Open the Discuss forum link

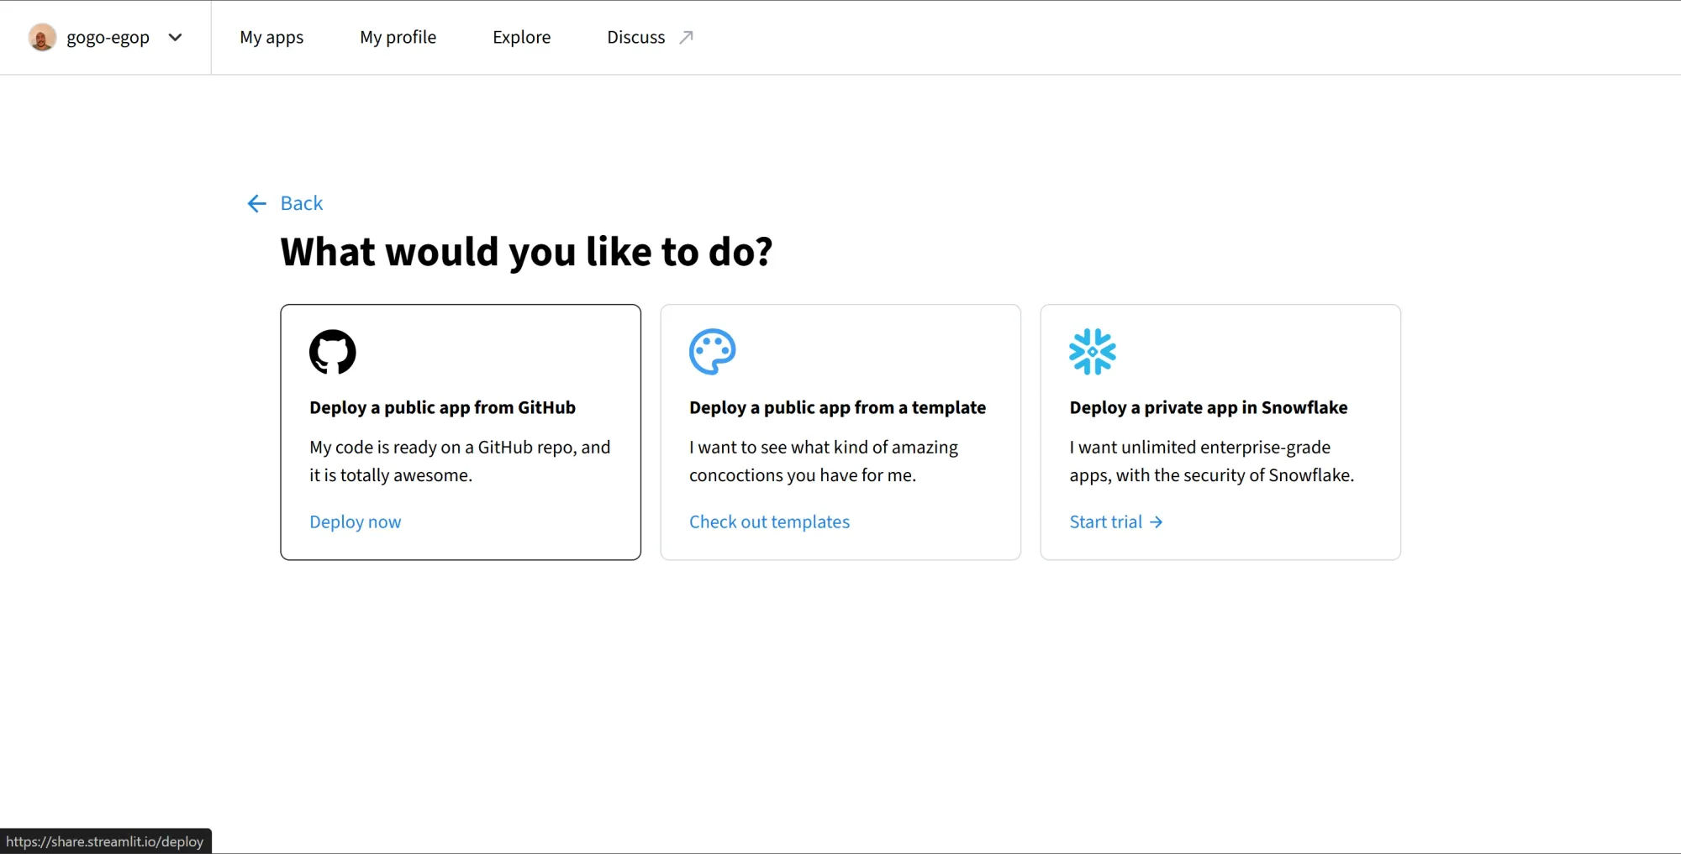click(x=635, y=37)
